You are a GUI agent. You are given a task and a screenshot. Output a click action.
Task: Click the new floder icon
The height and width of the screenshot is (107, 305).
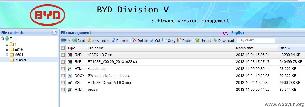pyautogui.click(x=89, y=40)
